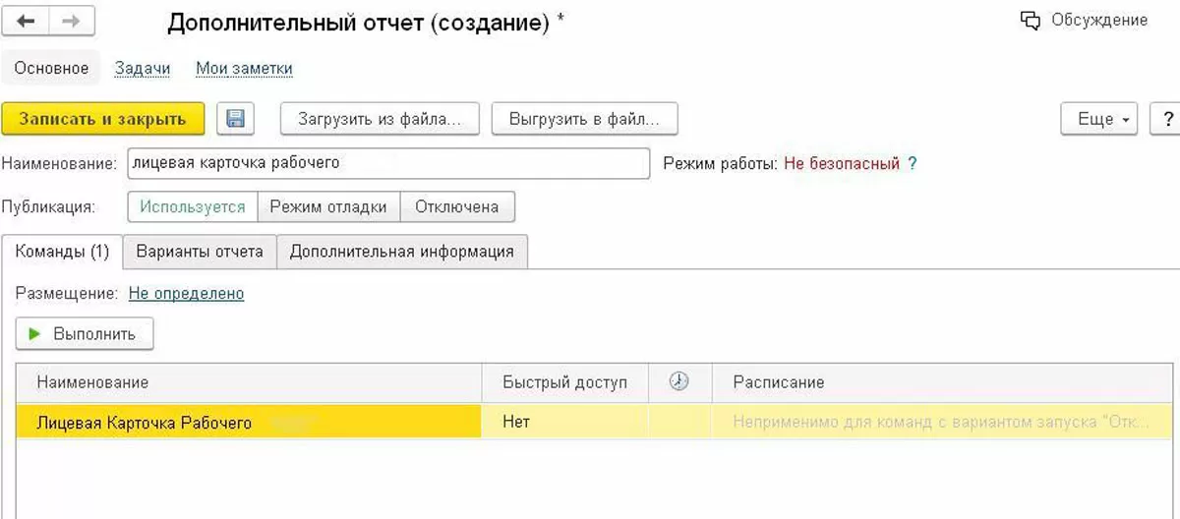Image resolution: width=1180 pixels, height=519 pixels.
Task: Click in the Наименование text field
Action: pyautogui.click(x=387, y=164)
